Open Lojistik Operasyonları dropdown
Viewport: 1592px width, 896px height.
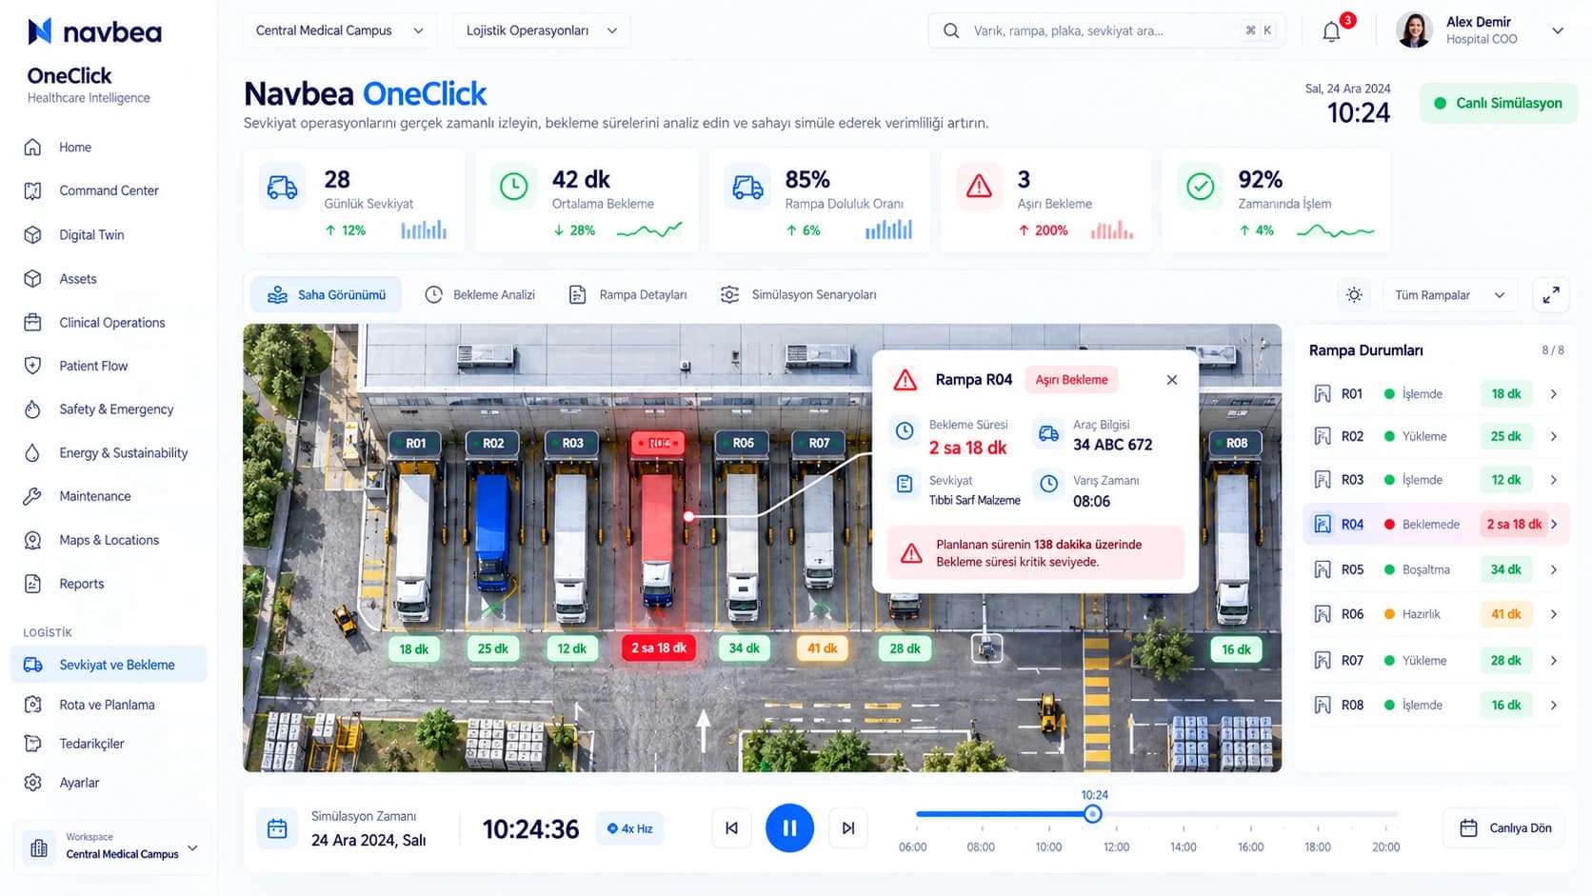(x=542, y=30)
